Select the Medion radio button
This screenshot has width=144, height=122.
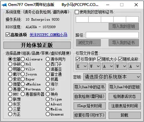click(48, 109)
